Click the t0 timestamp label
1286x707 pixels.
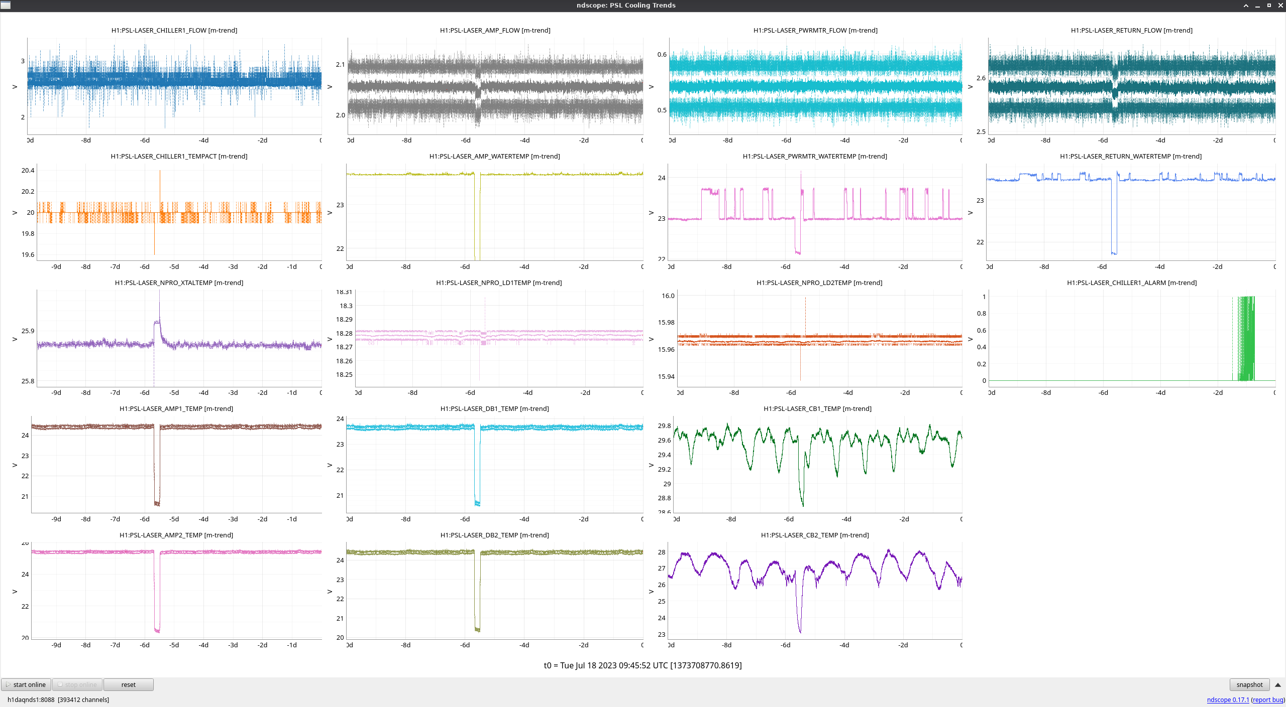pos(642,665)
